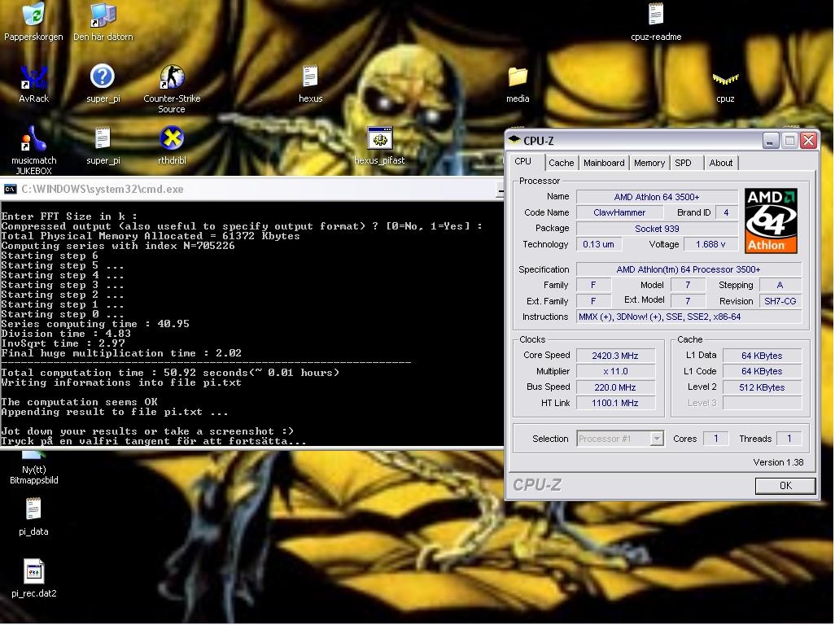Click the Code Name value ClawHammer

[x=619, y=212]
